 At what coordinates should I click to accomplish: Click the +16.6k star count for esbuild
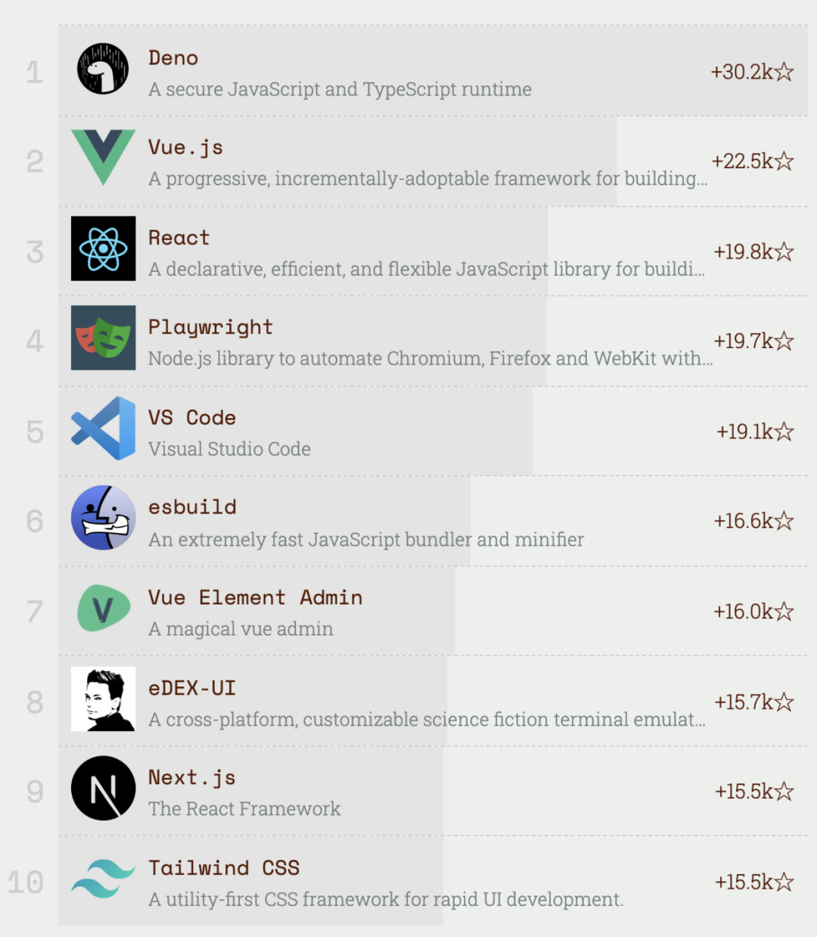click(753, 521)
